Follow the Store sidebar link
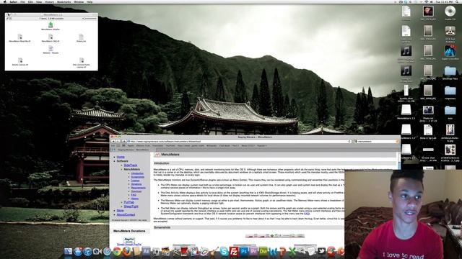This screenshot has height=259, width=462. (121, 211)
